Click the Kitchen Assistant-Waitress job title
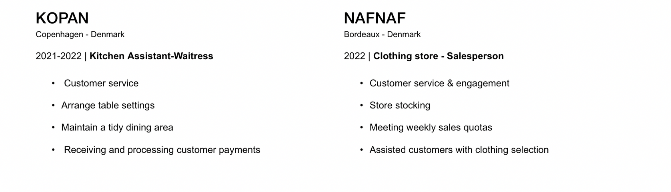Image resolution: width=671 pixels, height=192 pixels. click(x=151, y=56)
